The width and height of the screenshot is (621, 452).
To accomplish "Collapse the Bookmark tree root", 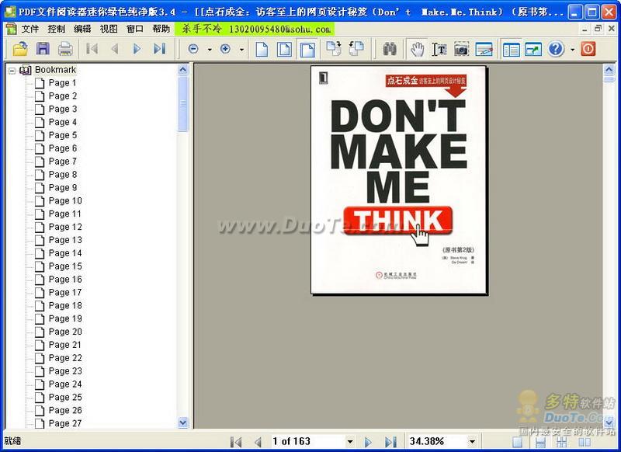I will 12,70.
